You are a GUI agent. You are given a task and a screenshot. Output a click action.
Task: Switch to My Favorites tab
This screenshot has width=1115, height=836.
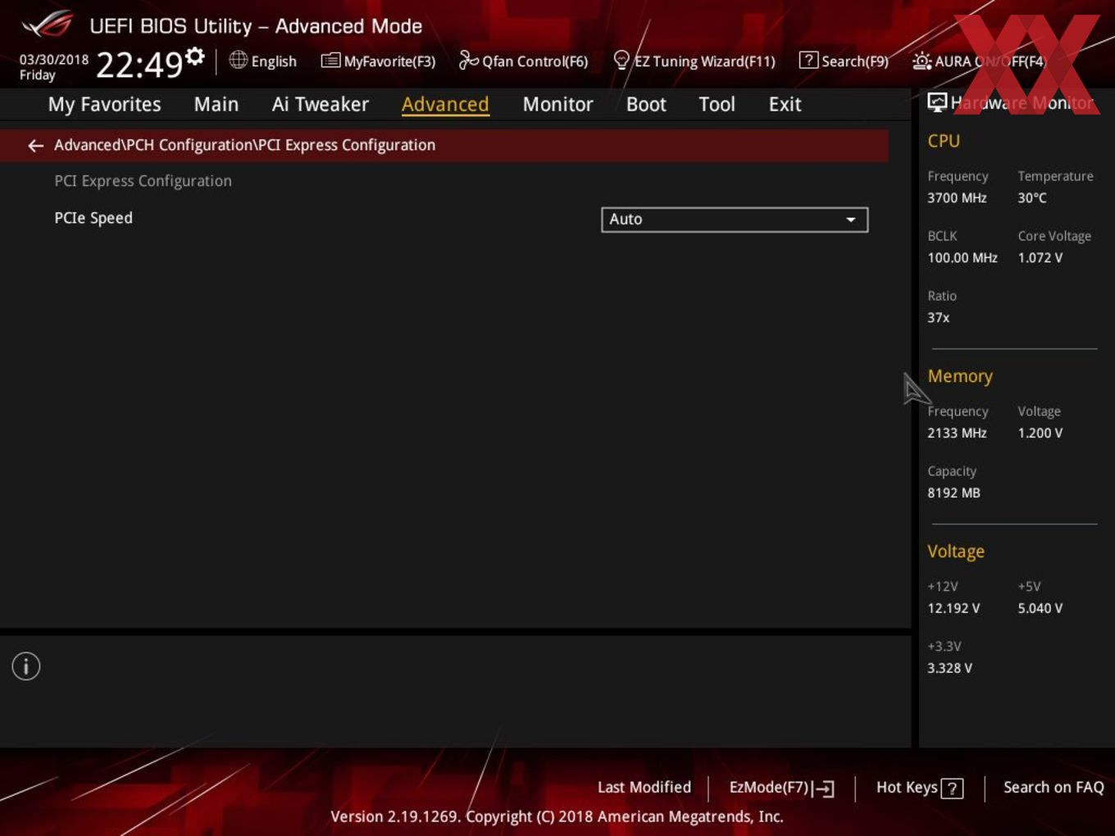click(x=105, y=104)
